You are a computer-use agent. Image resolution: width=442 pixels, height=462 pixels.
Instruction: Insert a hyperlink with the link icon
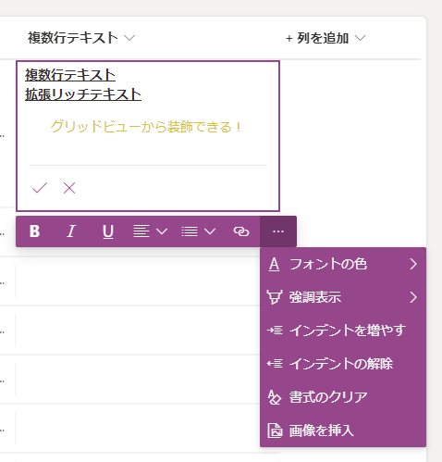241,231
